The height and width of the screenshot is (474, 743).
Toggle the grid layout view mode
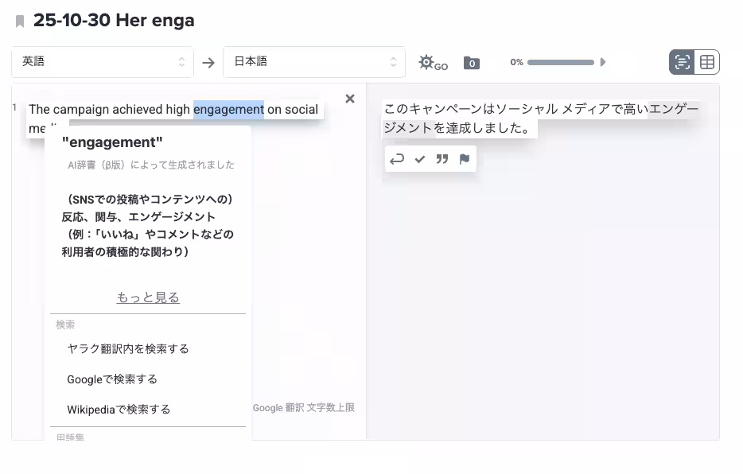[x=706, y=61]
